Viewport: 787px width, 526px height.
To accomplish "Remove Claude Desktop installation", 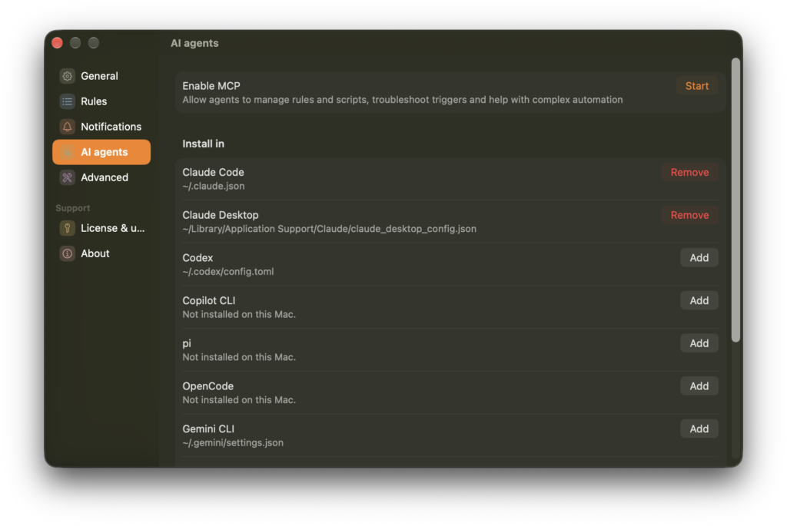I will point(689,215).
